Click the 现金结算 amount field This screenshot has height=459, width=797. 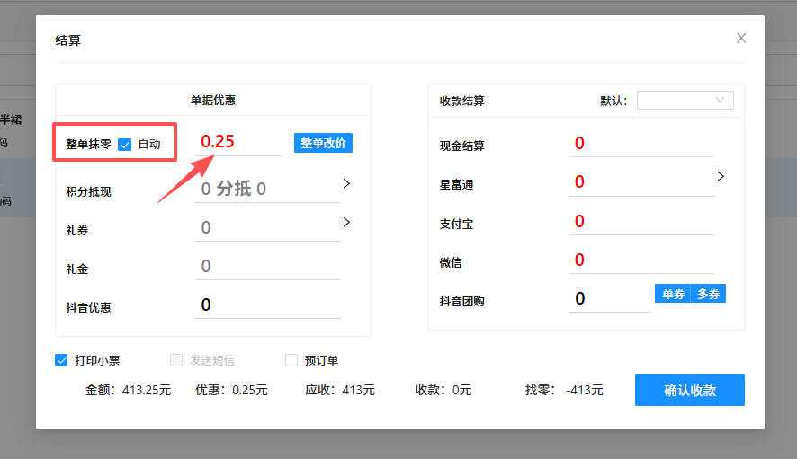[641, 144]
